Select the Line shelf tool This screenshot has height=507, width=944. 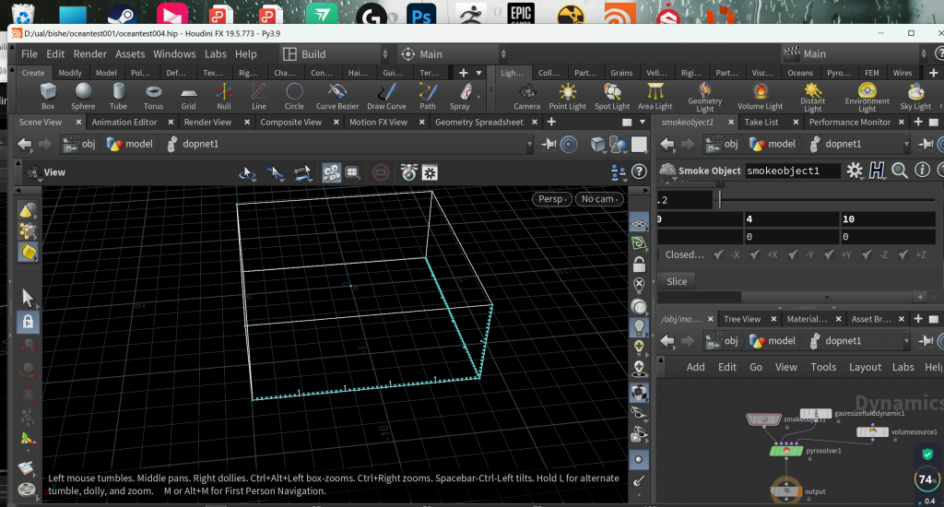[259, 97]
